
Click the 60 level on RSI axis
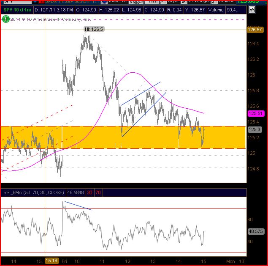(x=250, y=219)
